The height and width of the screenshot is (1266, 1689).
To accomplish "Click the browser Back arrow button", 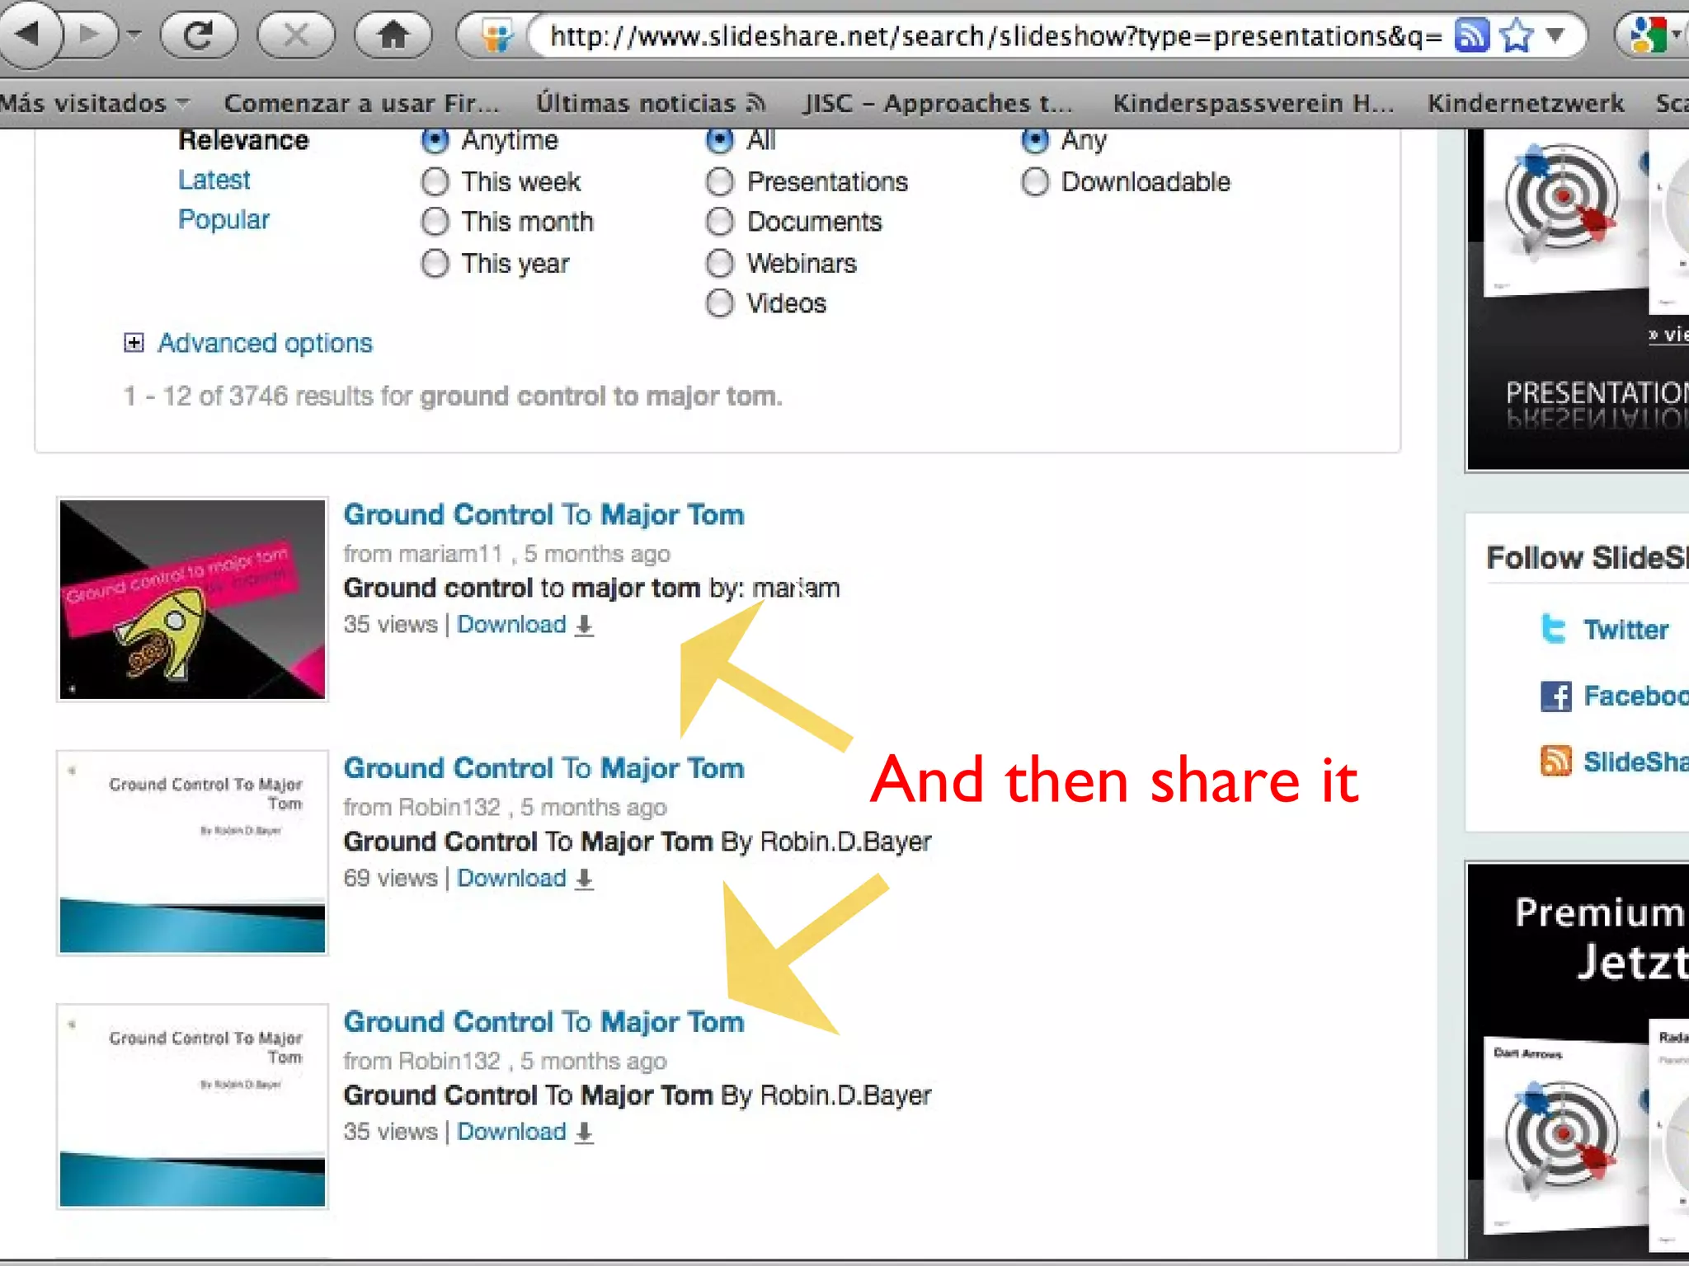I will [x=28, y=35].
